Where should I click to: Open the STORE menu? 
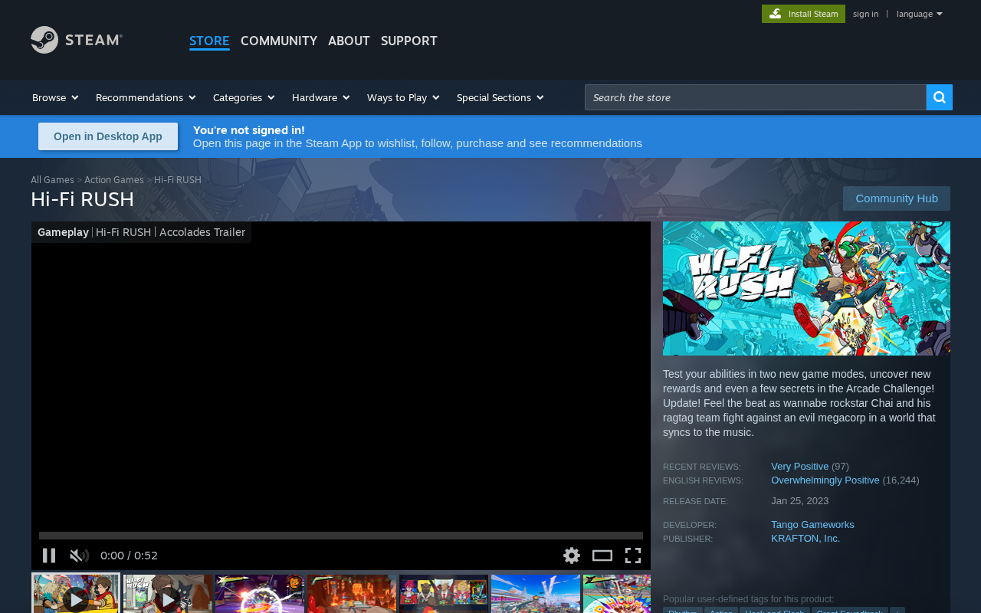(x=209, y=41)
